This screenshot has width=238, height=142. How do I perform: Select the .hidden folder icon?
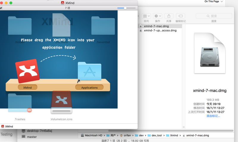tap(20, 26)
